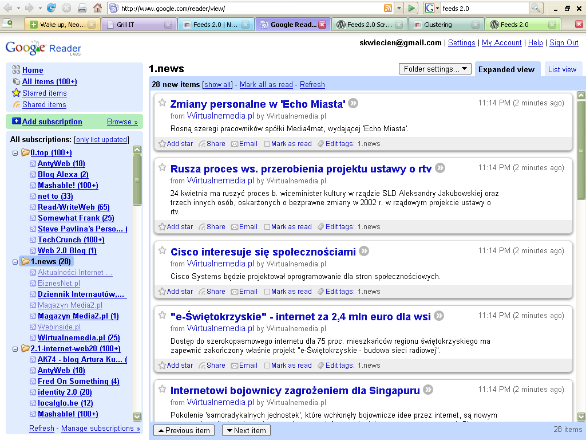Check 'Mark as read' for 'Zmiany personalne' item
Viewport: 586px width, 440px height.
[x=267, y=144]
